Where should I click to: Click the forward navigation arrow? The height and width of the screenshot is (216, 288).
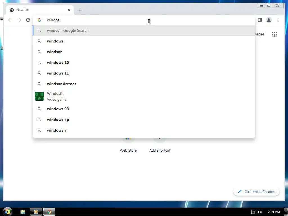pyautogui.click(x=19, y=20)
